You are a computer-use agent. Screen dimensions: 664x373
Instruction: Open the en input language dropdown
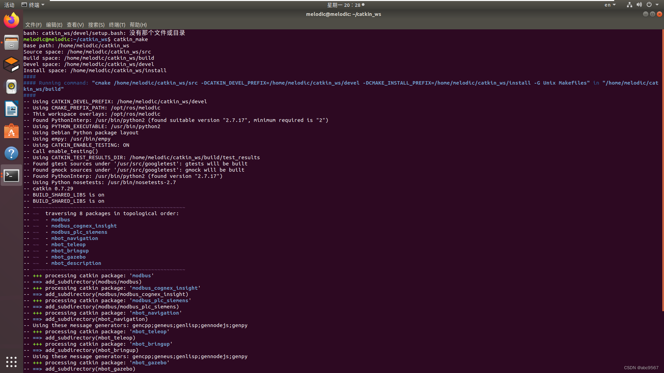[x=610, y=5]
